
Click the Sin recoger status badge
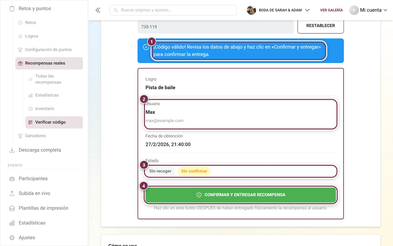click(x=160, y=171)
